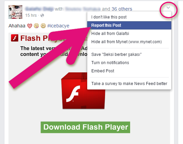
Task: Open the post options chevron dropdown
Action: tap(168, 8)
